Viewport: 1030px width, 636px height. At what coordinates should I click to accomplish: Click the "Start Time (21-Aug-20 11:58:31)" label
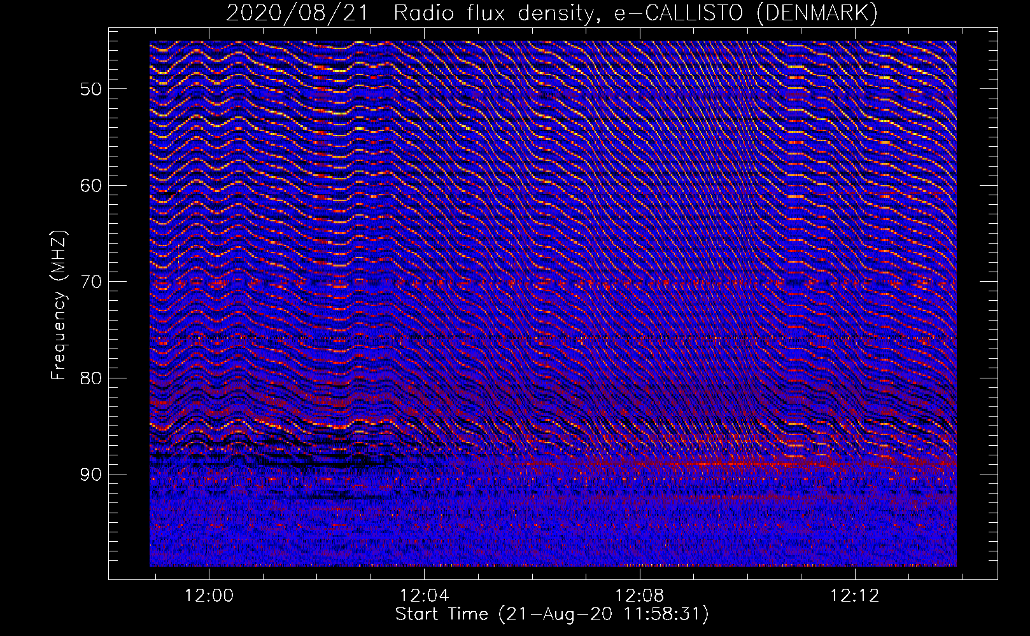click(552, 614)
